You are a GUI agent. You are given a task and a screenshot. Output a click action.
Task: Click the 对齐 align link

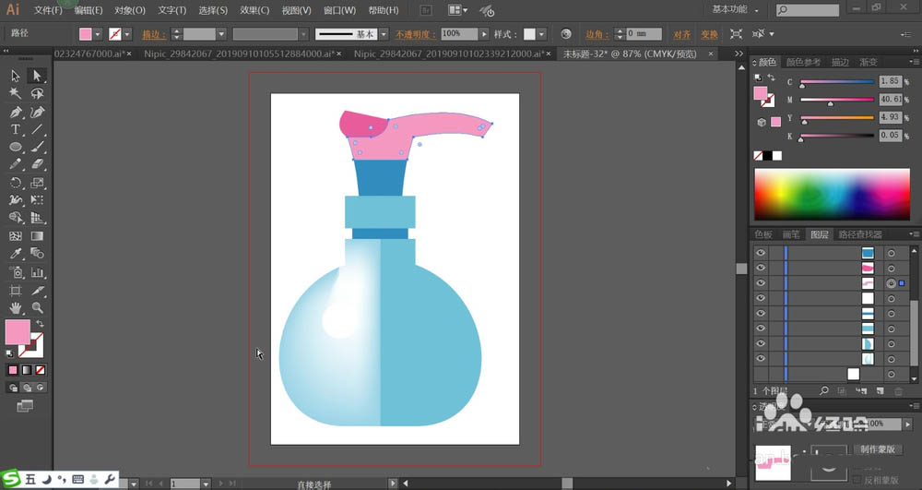point(682,35)
